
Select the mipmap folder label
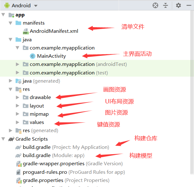pos(39,114)
